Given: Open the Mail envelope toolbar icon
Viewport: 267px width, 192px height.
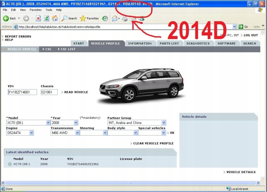Looking at the screenshot, I should [115, 19].
